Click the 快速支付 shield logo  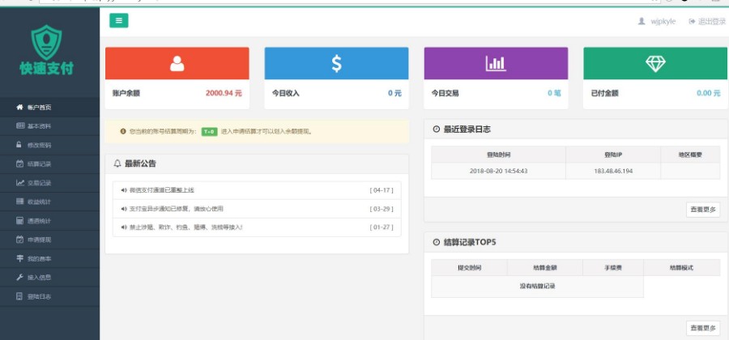coord(46,42)
